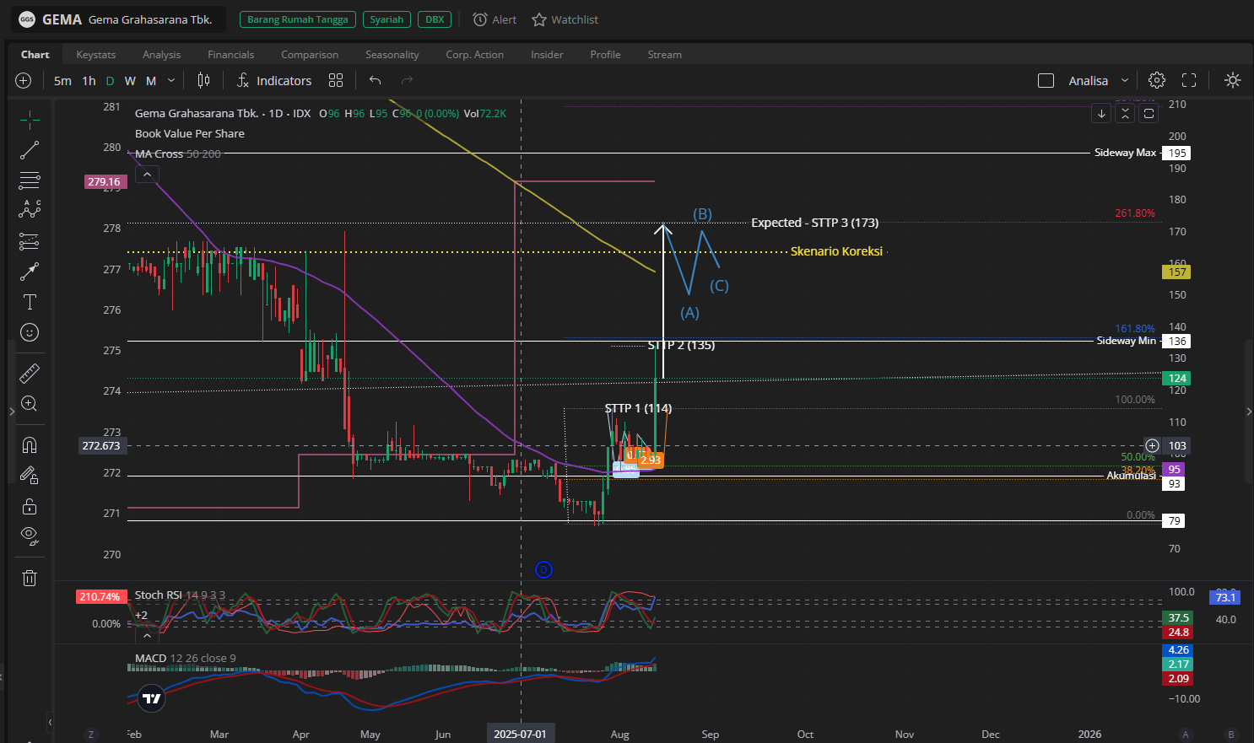1254x743 pixels.
Task: Click the GEMA company logo
Action: pos(27,19)
